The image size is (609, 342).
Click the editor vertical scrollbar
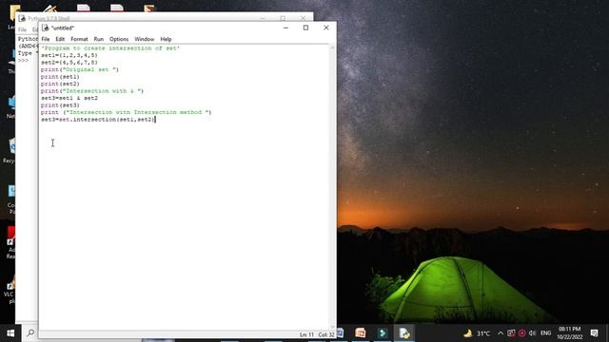332,186
